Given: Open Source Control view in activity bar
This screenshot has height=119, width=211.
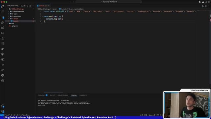Looking at the screenshot, I should [x=3, y=17].
